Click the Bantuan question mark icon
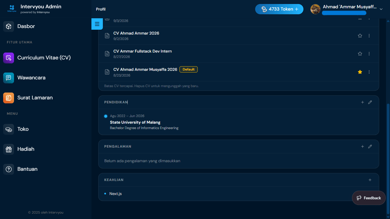 pyautogui.click(x=9, y=169)
